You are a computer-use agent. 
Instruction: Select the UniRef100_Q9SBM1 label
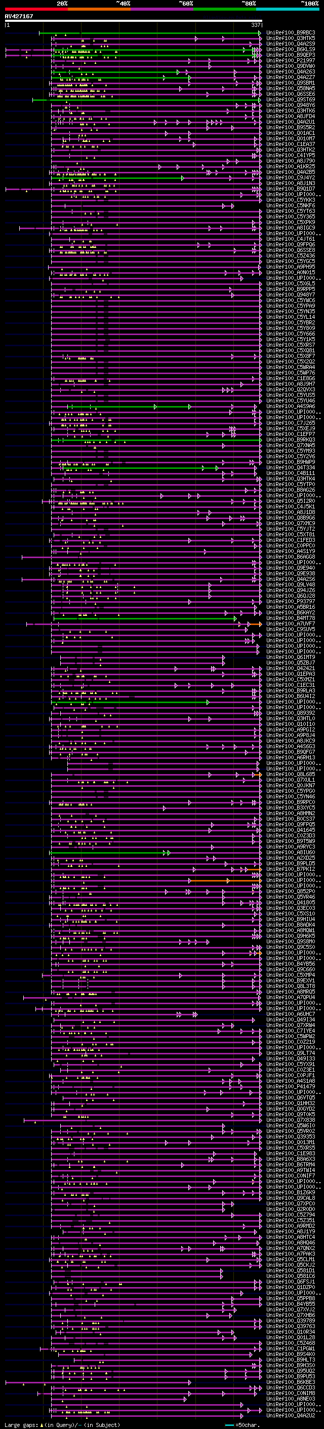291,83
